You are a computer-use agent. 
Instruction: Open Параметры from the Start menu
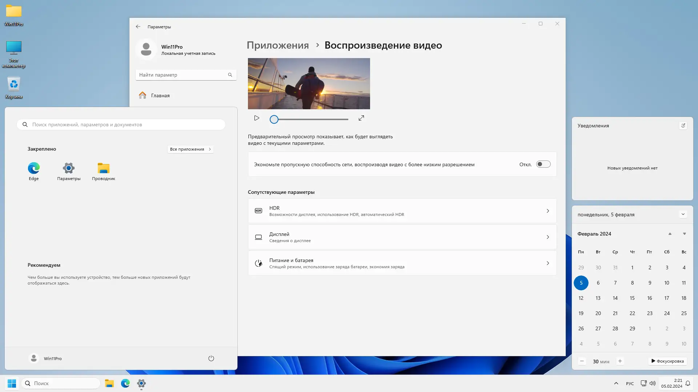pos(68,169)
